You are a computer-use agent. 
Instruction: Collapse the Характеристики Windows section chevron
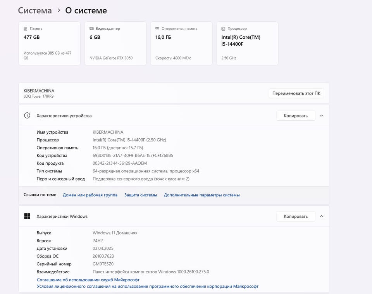click(321, 216)
